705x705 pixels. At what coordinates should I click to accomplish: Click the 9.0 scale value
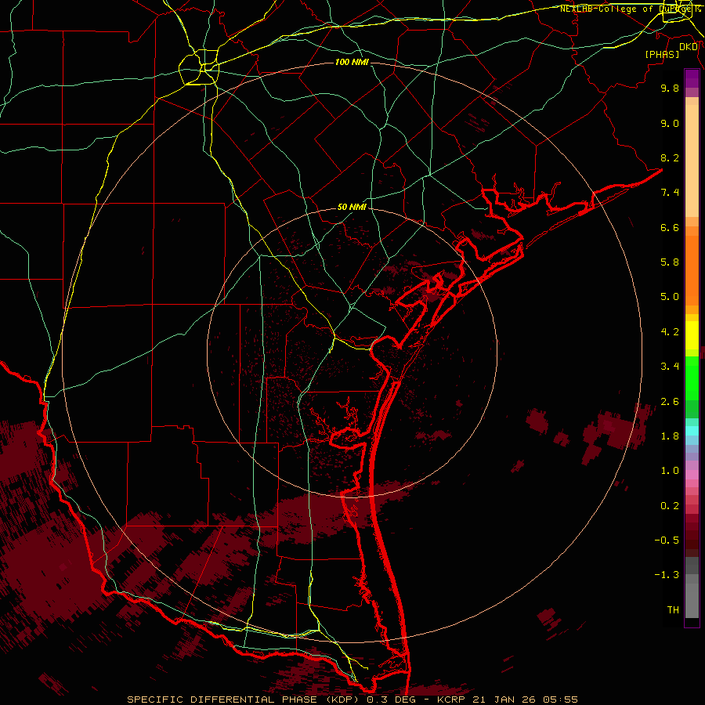pos(670,123)
